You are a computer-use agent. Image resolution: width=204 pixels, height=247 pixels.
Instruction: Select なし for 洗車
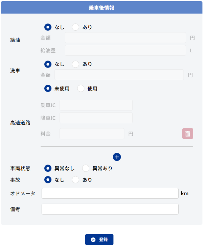click(48, 64)
